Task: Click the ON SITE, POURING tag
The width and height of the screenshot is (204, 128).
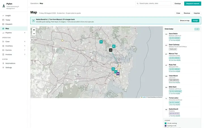Action: pyautogui.click(x=174, y=102)
